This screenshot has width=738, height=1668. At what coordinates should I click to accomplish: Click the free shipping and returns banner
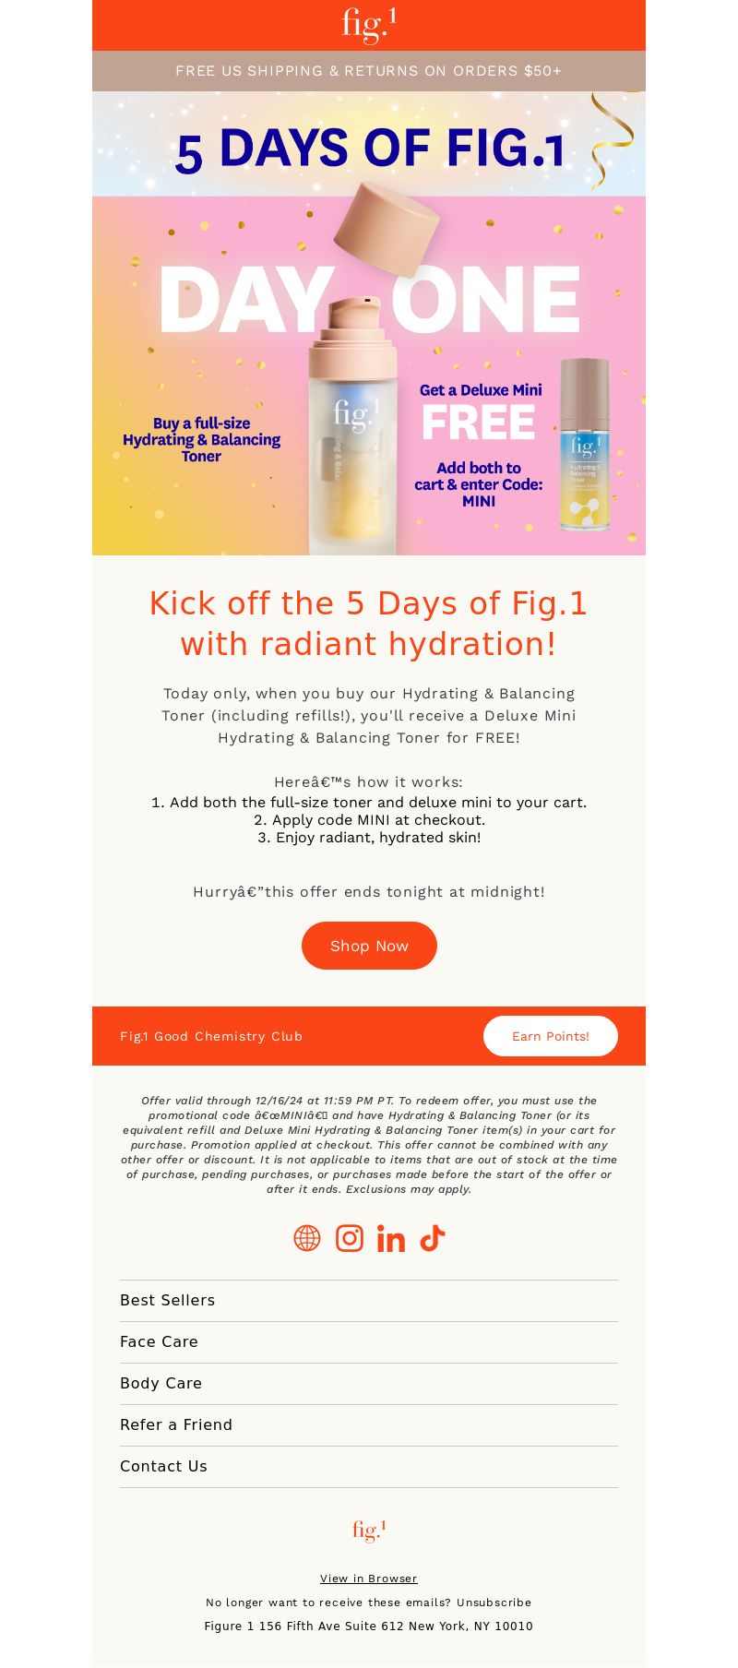tap(369, 71)
